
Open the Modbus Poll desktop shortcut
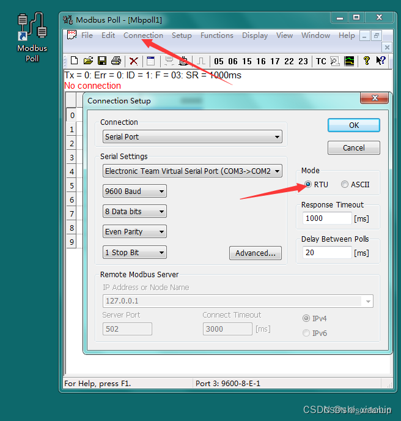32,37
